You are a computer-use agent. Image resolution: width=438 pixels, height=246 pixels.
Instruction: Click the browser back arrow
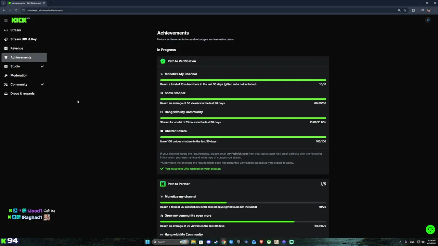click(4, 10)
